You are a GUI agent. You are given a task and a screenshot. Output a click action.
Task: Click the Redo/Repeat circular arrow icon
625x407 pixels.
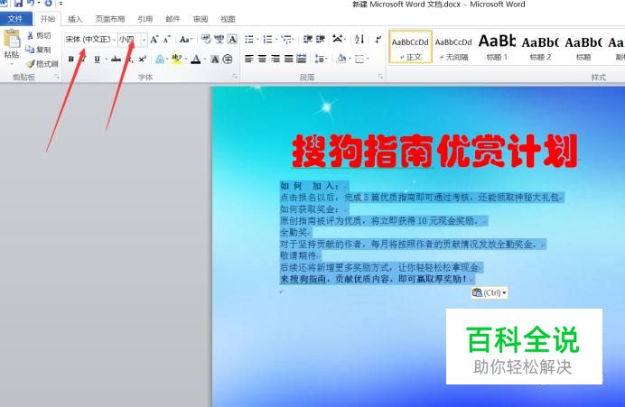(x=48, y=4)
